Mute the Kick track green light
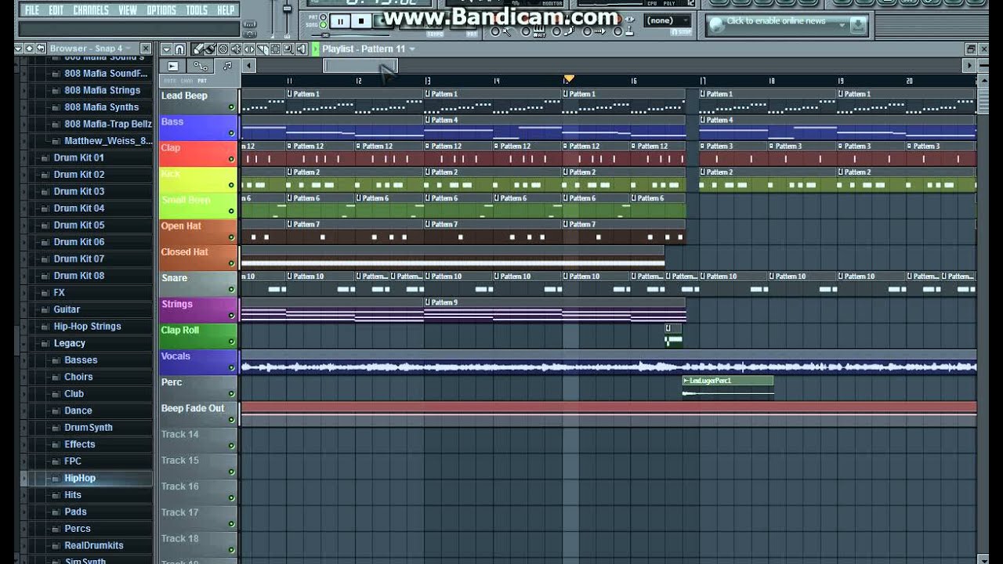The image size is (1003, 564). [231, 185]
